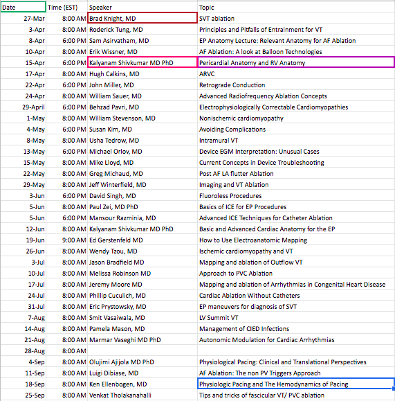
Task: Click the empty speaker cell for 28-Aug
Action: tap(143, 350)
